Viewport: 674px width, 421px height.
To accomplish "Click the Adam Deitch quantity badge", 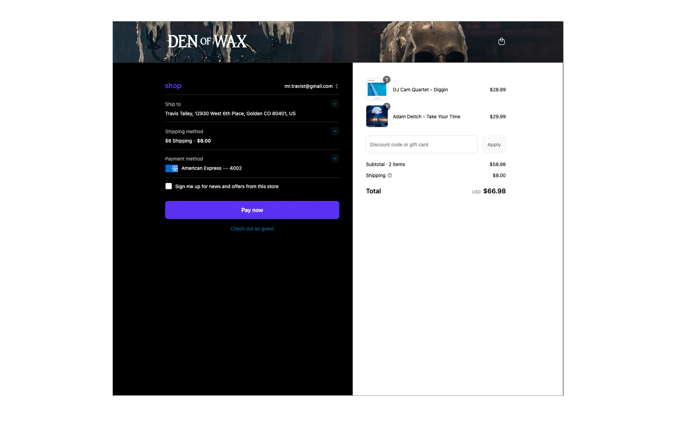I will [386, 107].
